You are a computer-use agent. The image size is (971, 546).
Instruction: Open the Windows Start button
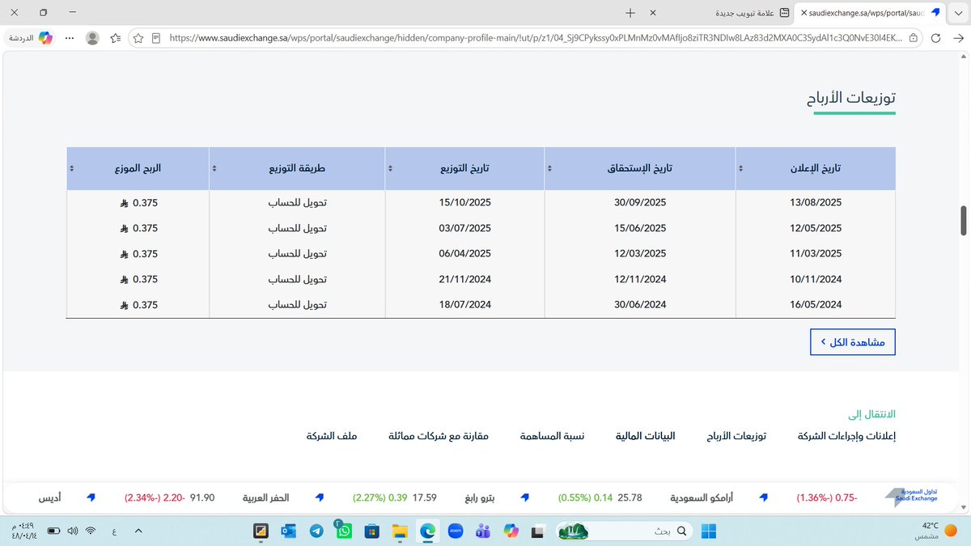click(709, 531)
